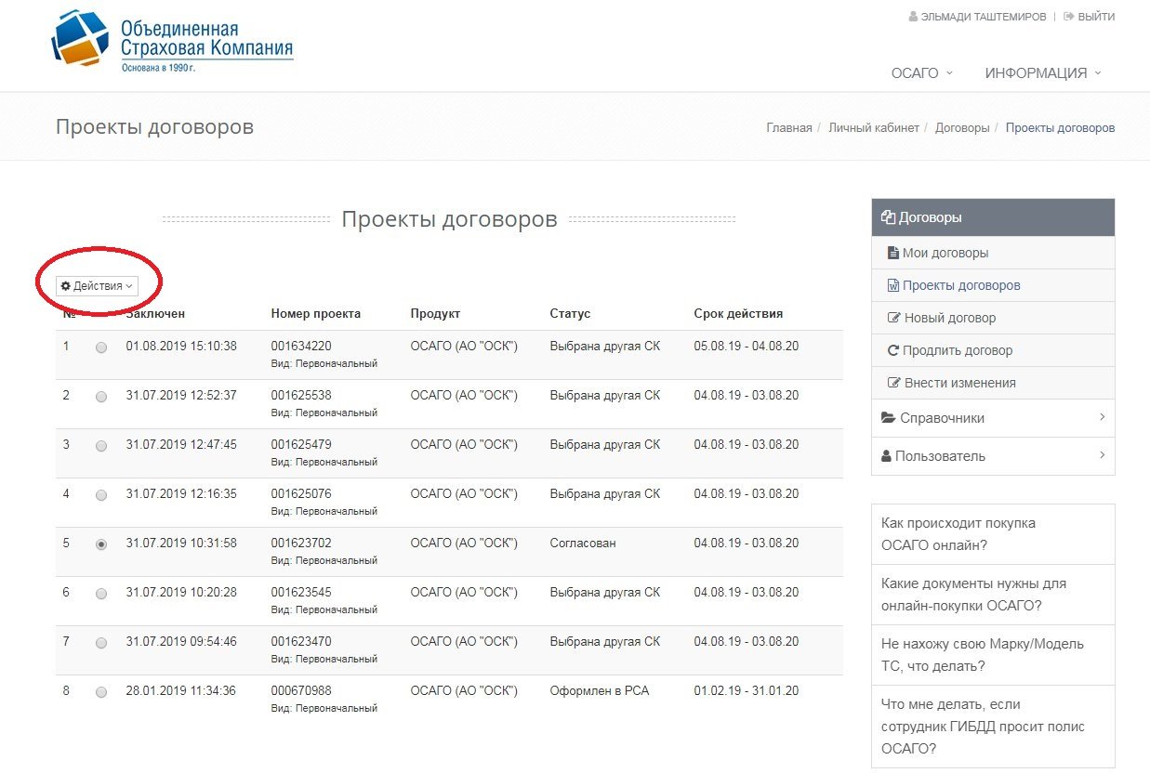Screen dimensions: 1150x773
Task: Click the date 31.07.2019 09:54:46
Action: click(x=181, y=641)
